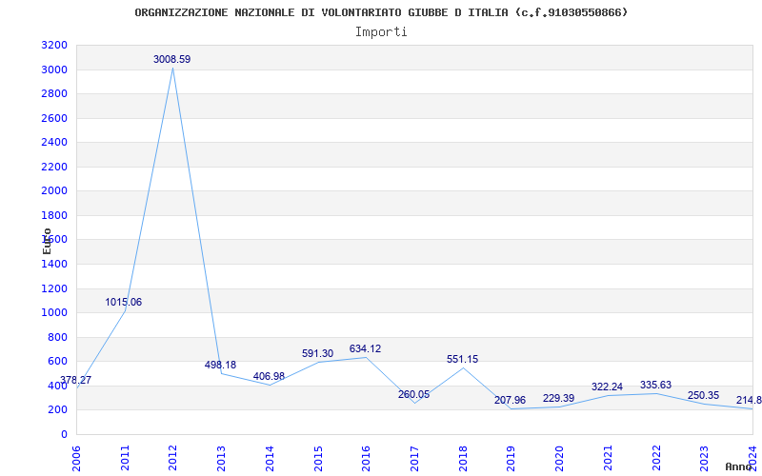Click the y-axis value 2800
The width and height of the screenshot is (762, 476).
click(55, 94)
